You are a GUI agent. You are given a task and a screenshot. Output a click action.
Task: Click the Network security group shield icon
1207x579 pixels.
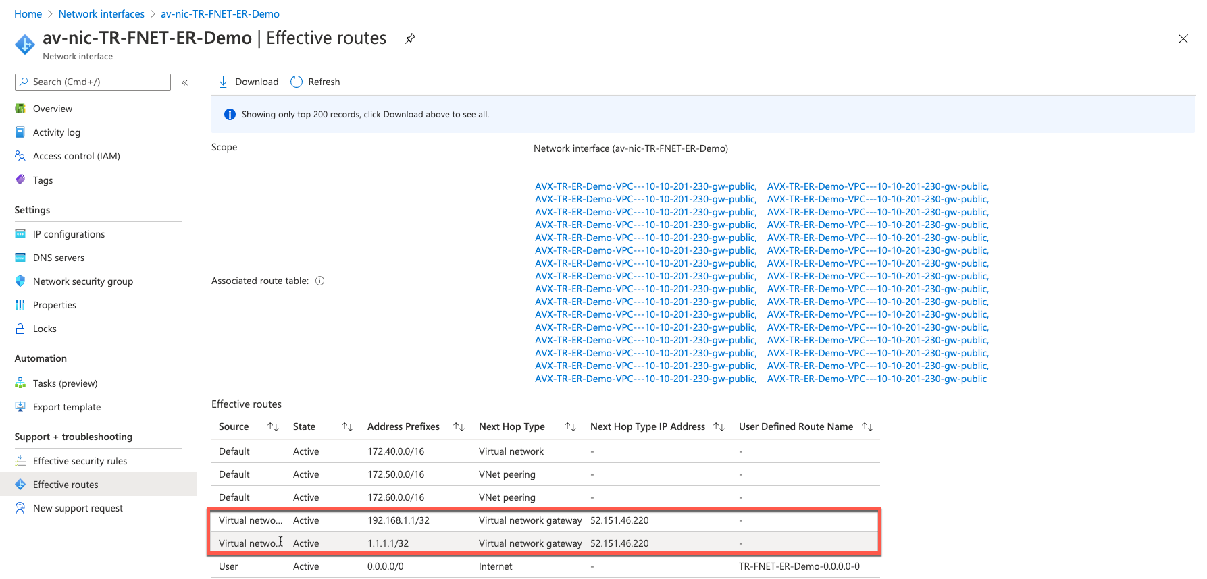(20, 281)
